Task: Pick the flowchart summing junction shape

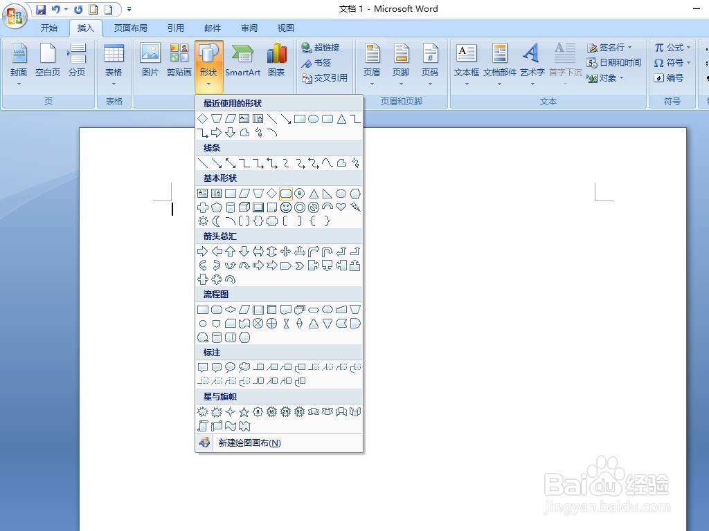Action: point(258,324)
